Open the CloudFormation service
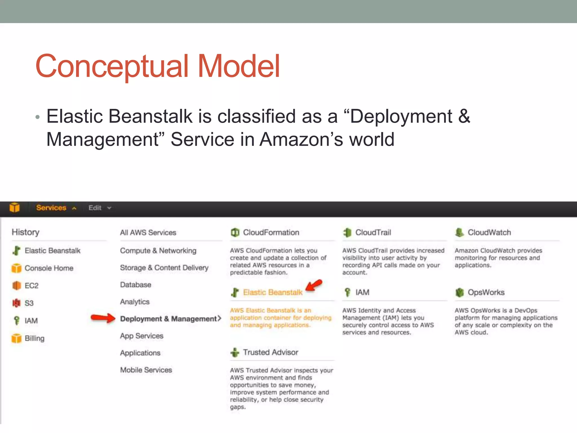 (271, 233)
